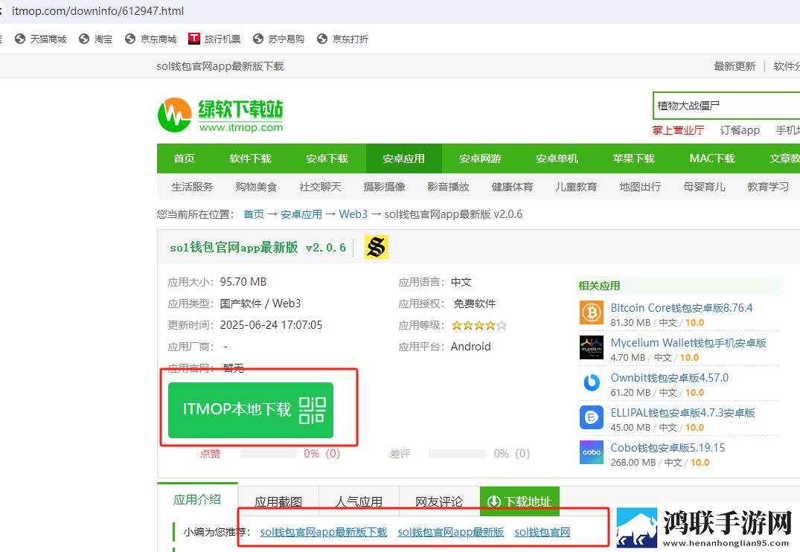Viewport: 800px width, 552px height.
Task: Open the 首页 main navigation item
Action: (x=184, y=158)
